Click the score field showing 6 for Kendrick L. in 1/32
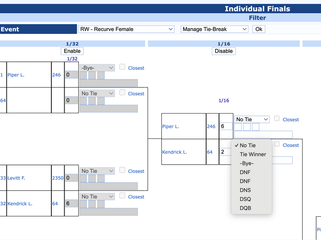Viewport: 321px width, 240px height. [x=71, y=203]
